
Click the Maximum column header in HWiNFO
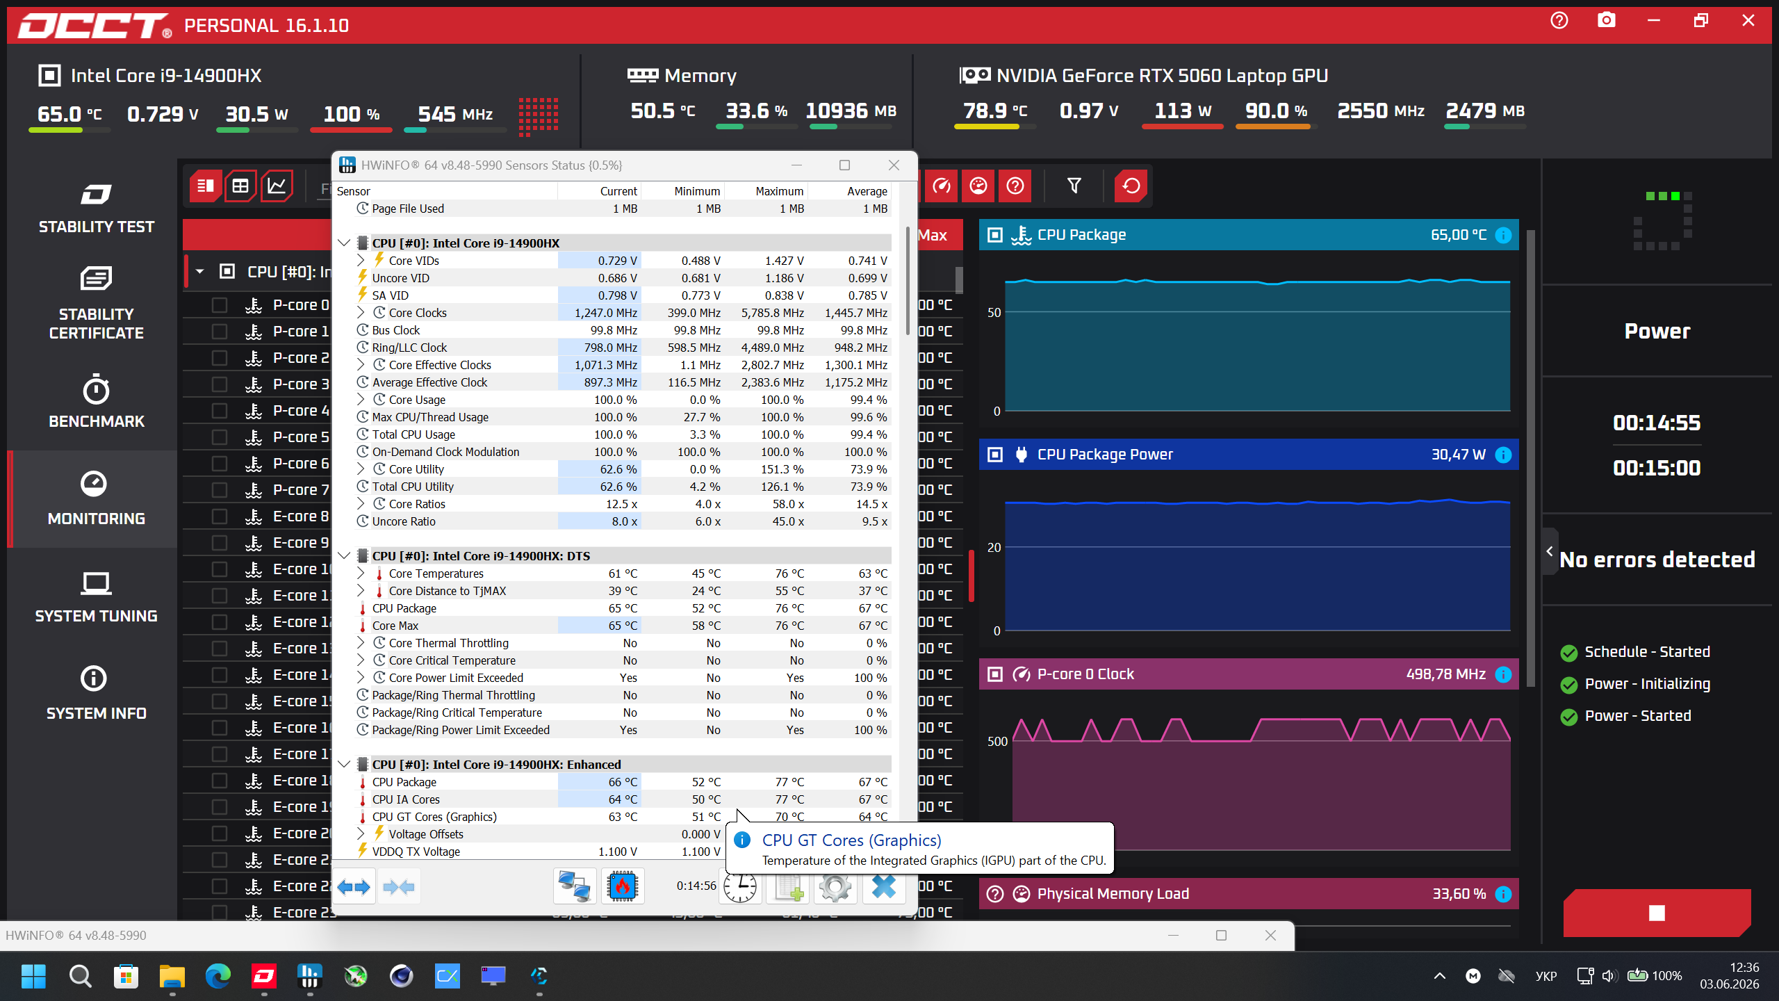point(765,191)
